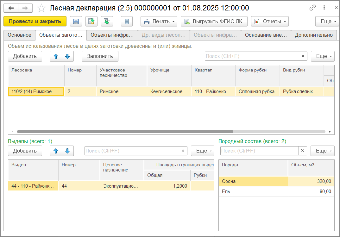Screen dimensions: 340x237
Task: Focus the лесосека table search field
Action: tap(252, 56)
